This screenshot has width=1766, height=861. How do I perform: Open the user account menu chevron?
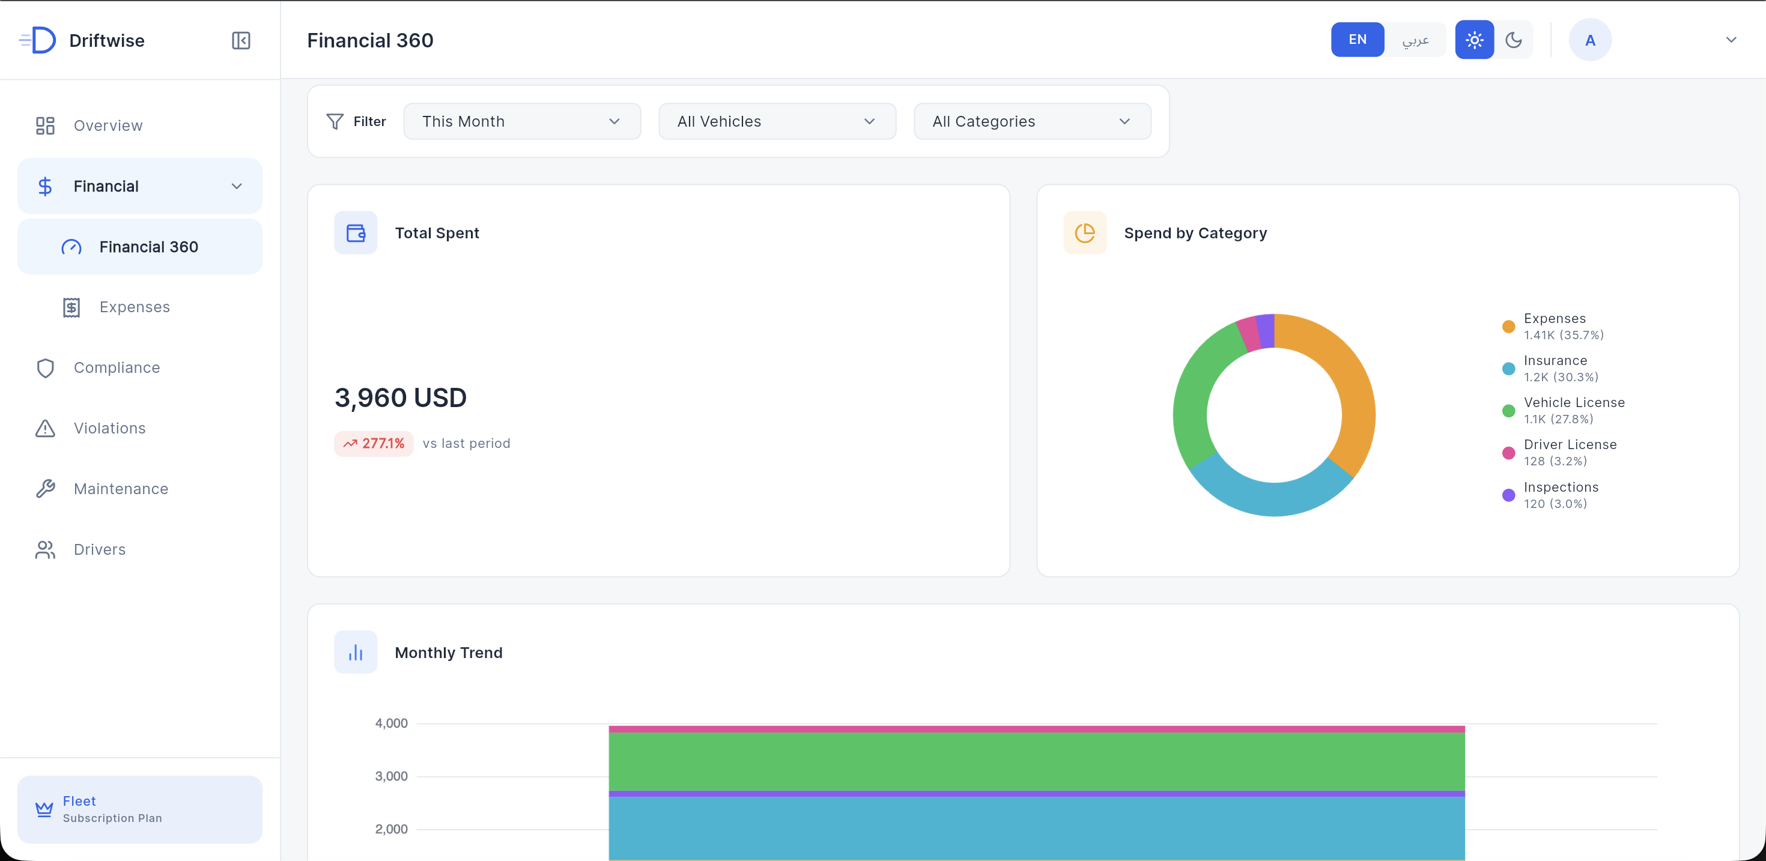coord(1732,39)
